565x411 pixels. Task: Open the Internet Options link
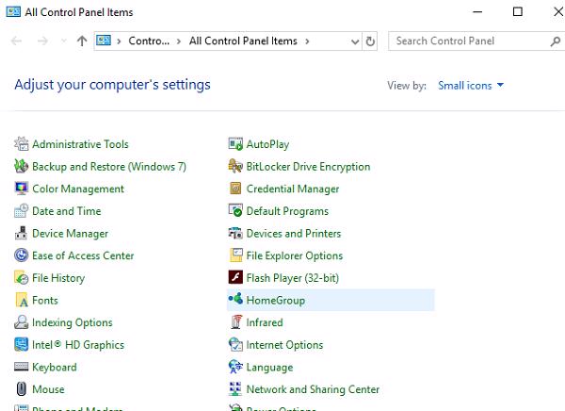point(284,345)
